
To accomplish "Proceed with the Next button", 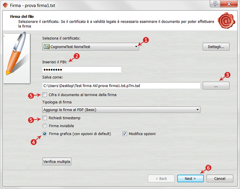I will point(190,178).
